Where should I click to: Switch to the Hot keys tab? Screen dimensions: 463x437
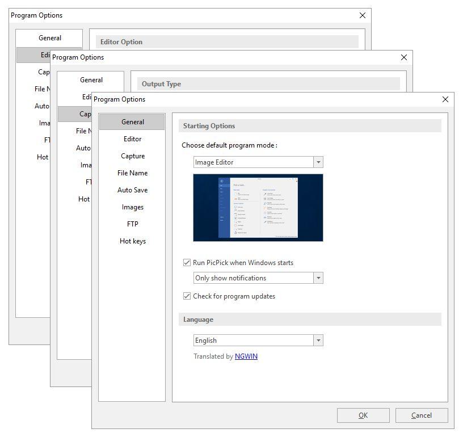pyautogui.click(x=132, y=241)
